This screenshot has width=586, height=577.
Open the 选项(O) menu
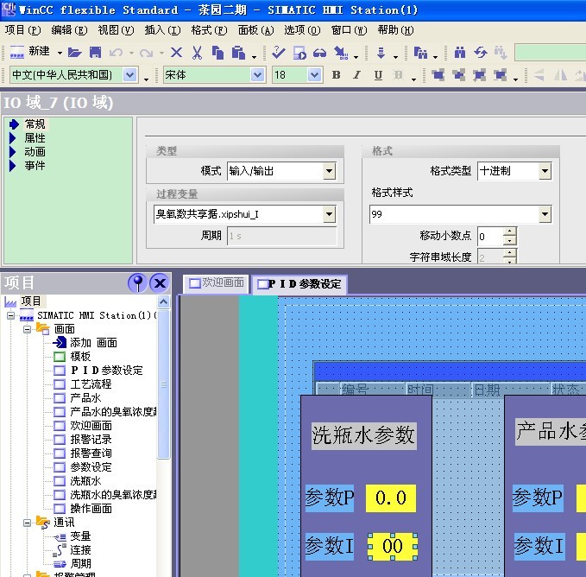302,30
